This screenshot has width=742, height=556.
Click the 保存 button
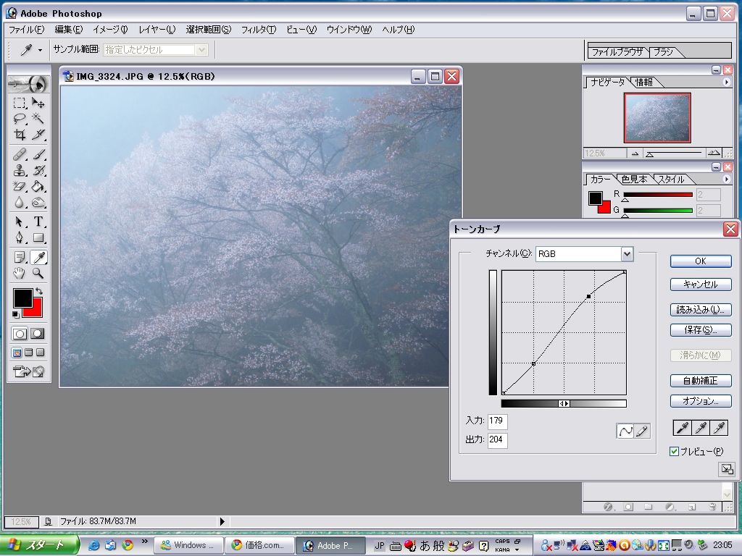(x=701, y=330)
